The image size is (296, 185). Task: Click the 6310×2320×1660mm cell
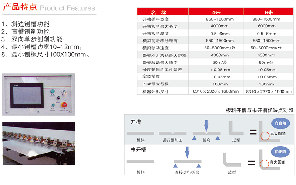coord(216,91)
